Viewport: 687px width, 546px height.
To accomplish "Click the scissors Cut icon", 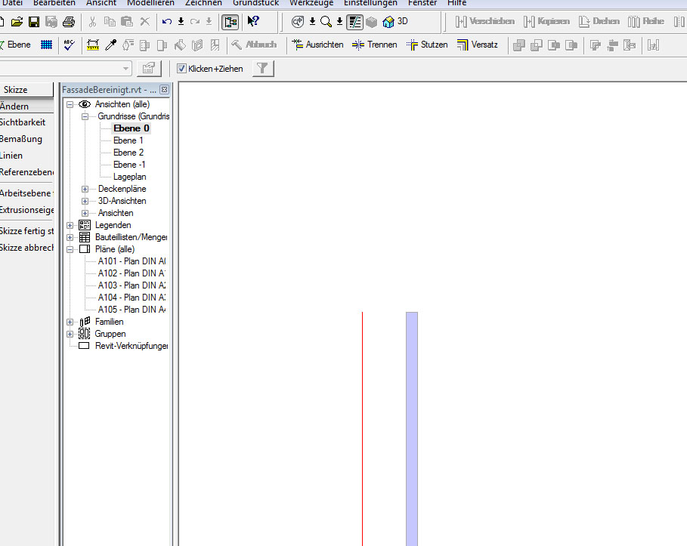I will [x=92, y=21].
